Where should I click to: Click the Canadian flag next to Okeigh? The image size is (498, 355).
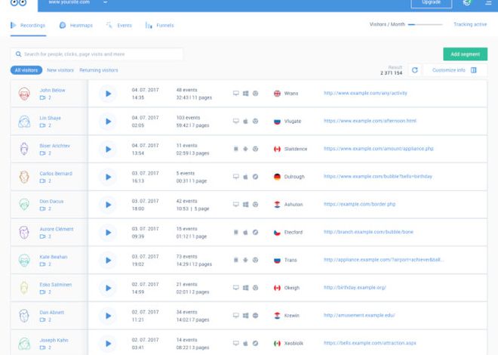(277, 288)
